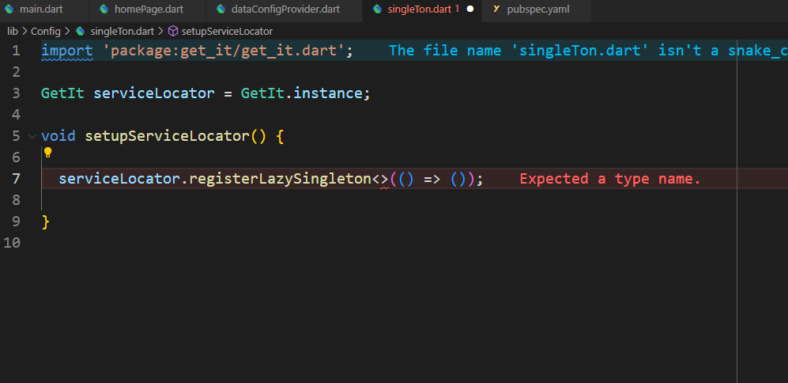This screenshot has width=788, height=383.
Task: Click the YAML icon on pubspec.yaml tab
Action: click(x=497, y=9)
